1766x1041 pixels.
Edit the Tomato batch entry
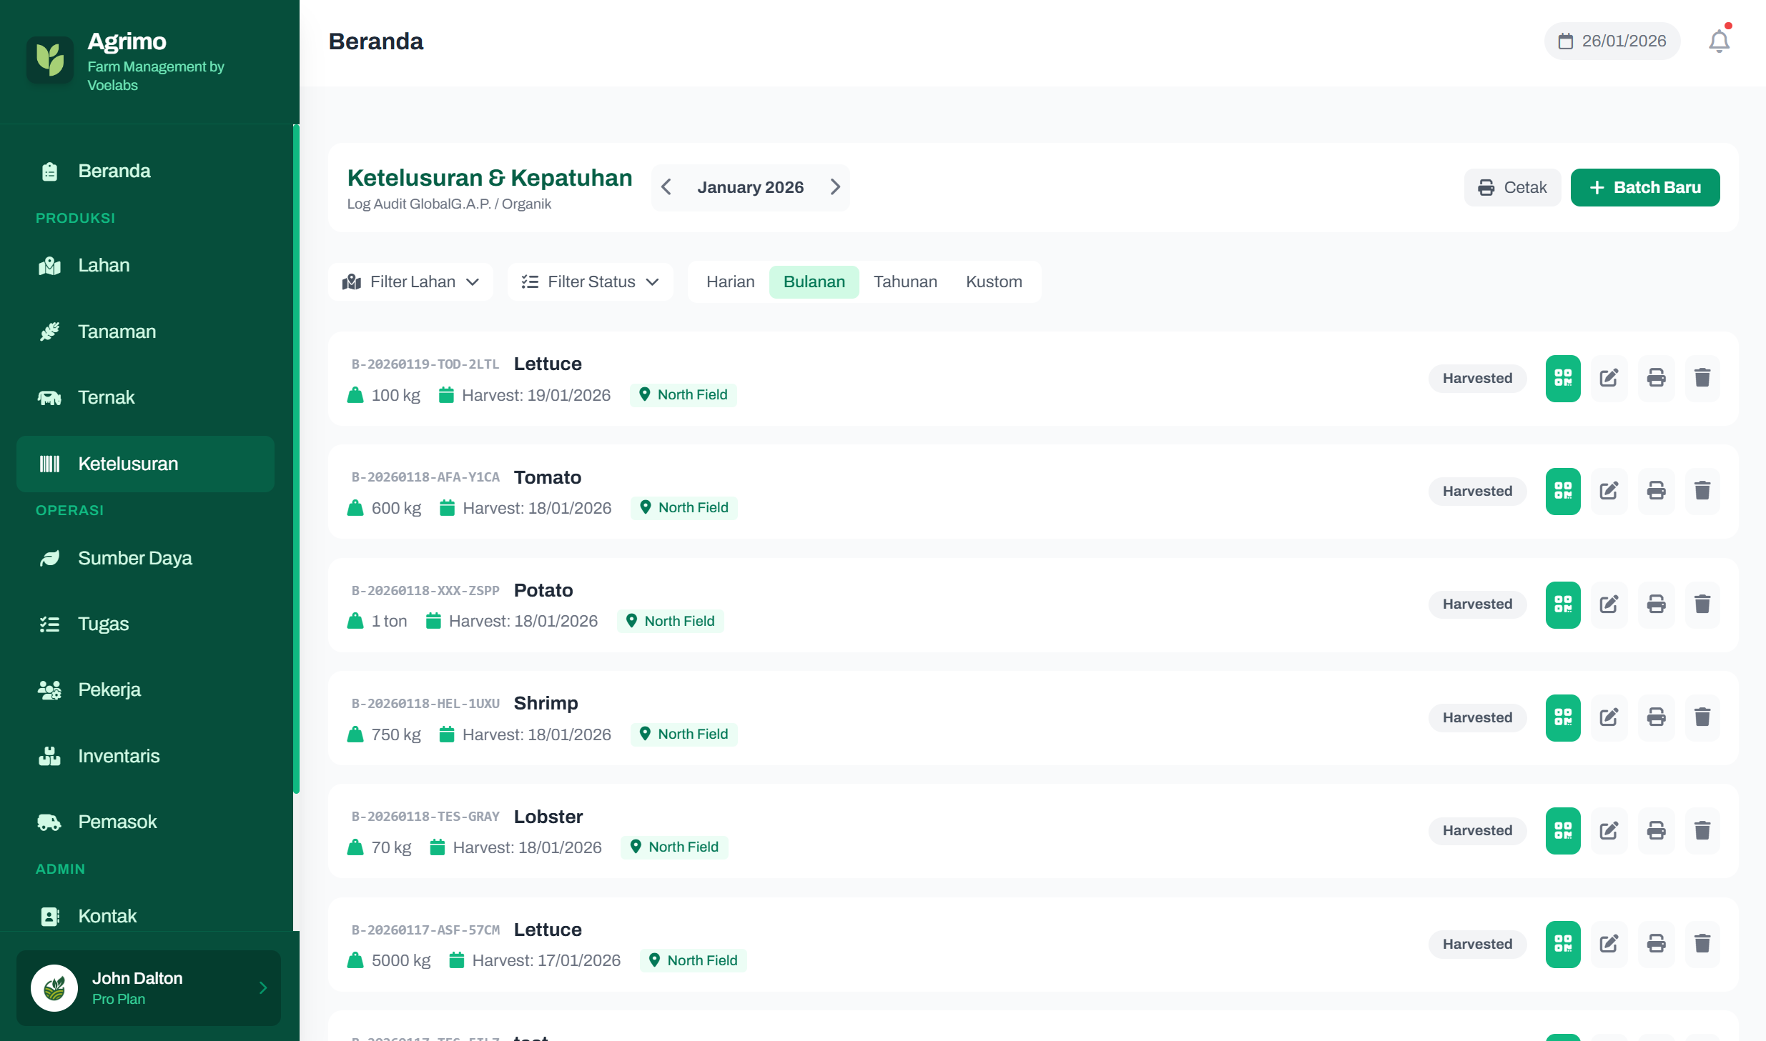click(x=1609, y=491)
